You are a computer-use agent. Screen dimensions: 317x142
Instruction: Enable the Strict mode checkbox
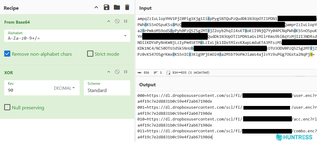coord(90,54)
